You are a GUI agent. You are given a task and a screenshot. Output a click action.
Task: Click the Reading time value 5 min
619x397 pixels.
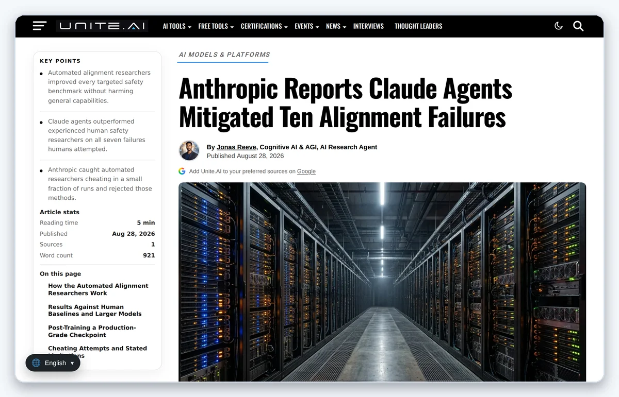click(x=146, y=223)
